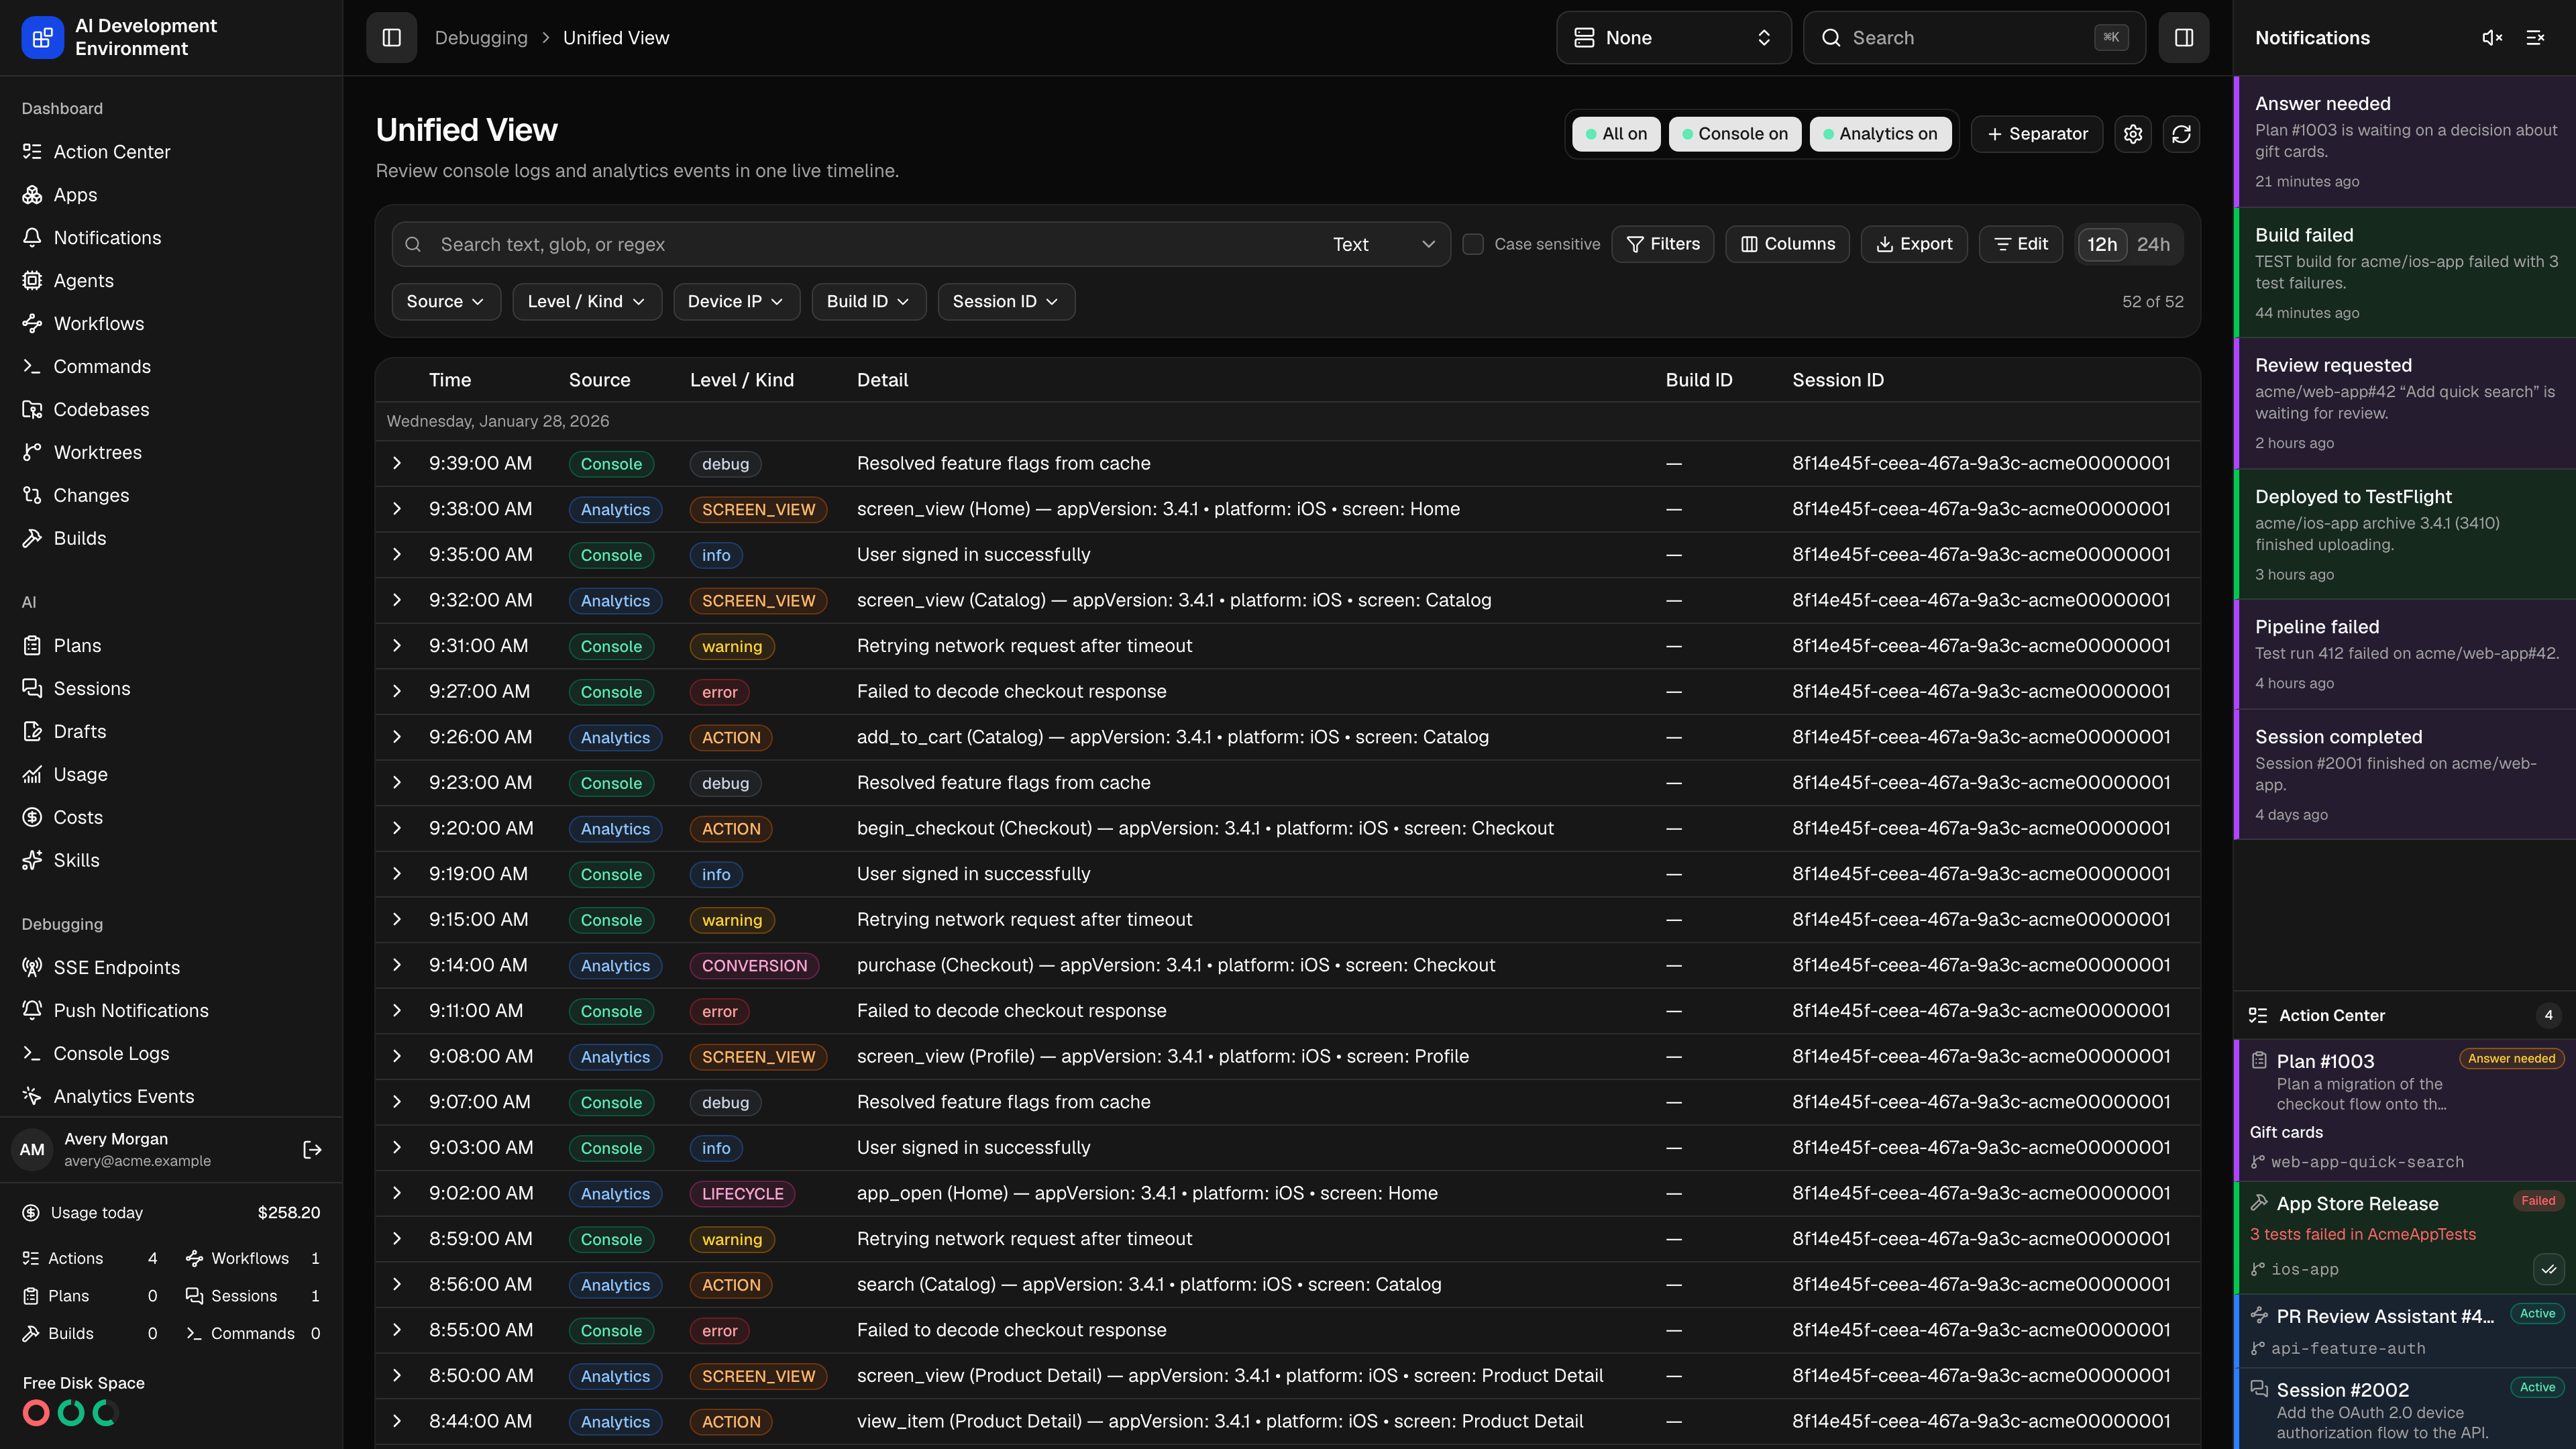Image resolution: width=2576 pixels, height=1449 pixels.
Task: Open Workflows in the sidebar
Action: click(171, 324)
